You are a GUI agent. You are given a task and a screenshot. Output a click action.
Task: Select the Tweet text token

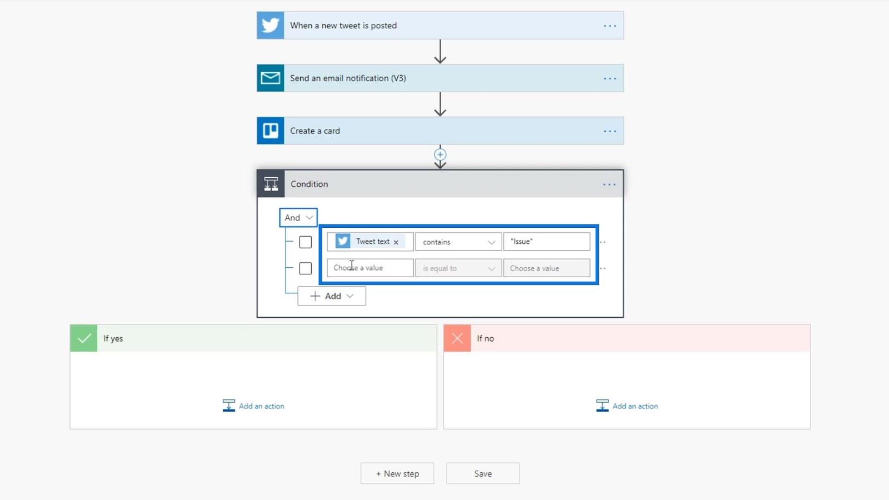click(x=370, y=242)
